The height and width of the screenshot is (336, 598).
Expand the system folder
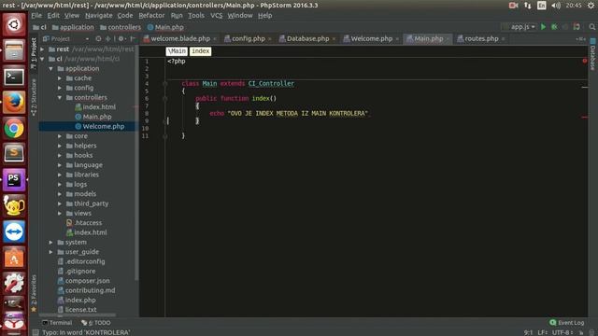pyautogui.click(x=50, y=243)
